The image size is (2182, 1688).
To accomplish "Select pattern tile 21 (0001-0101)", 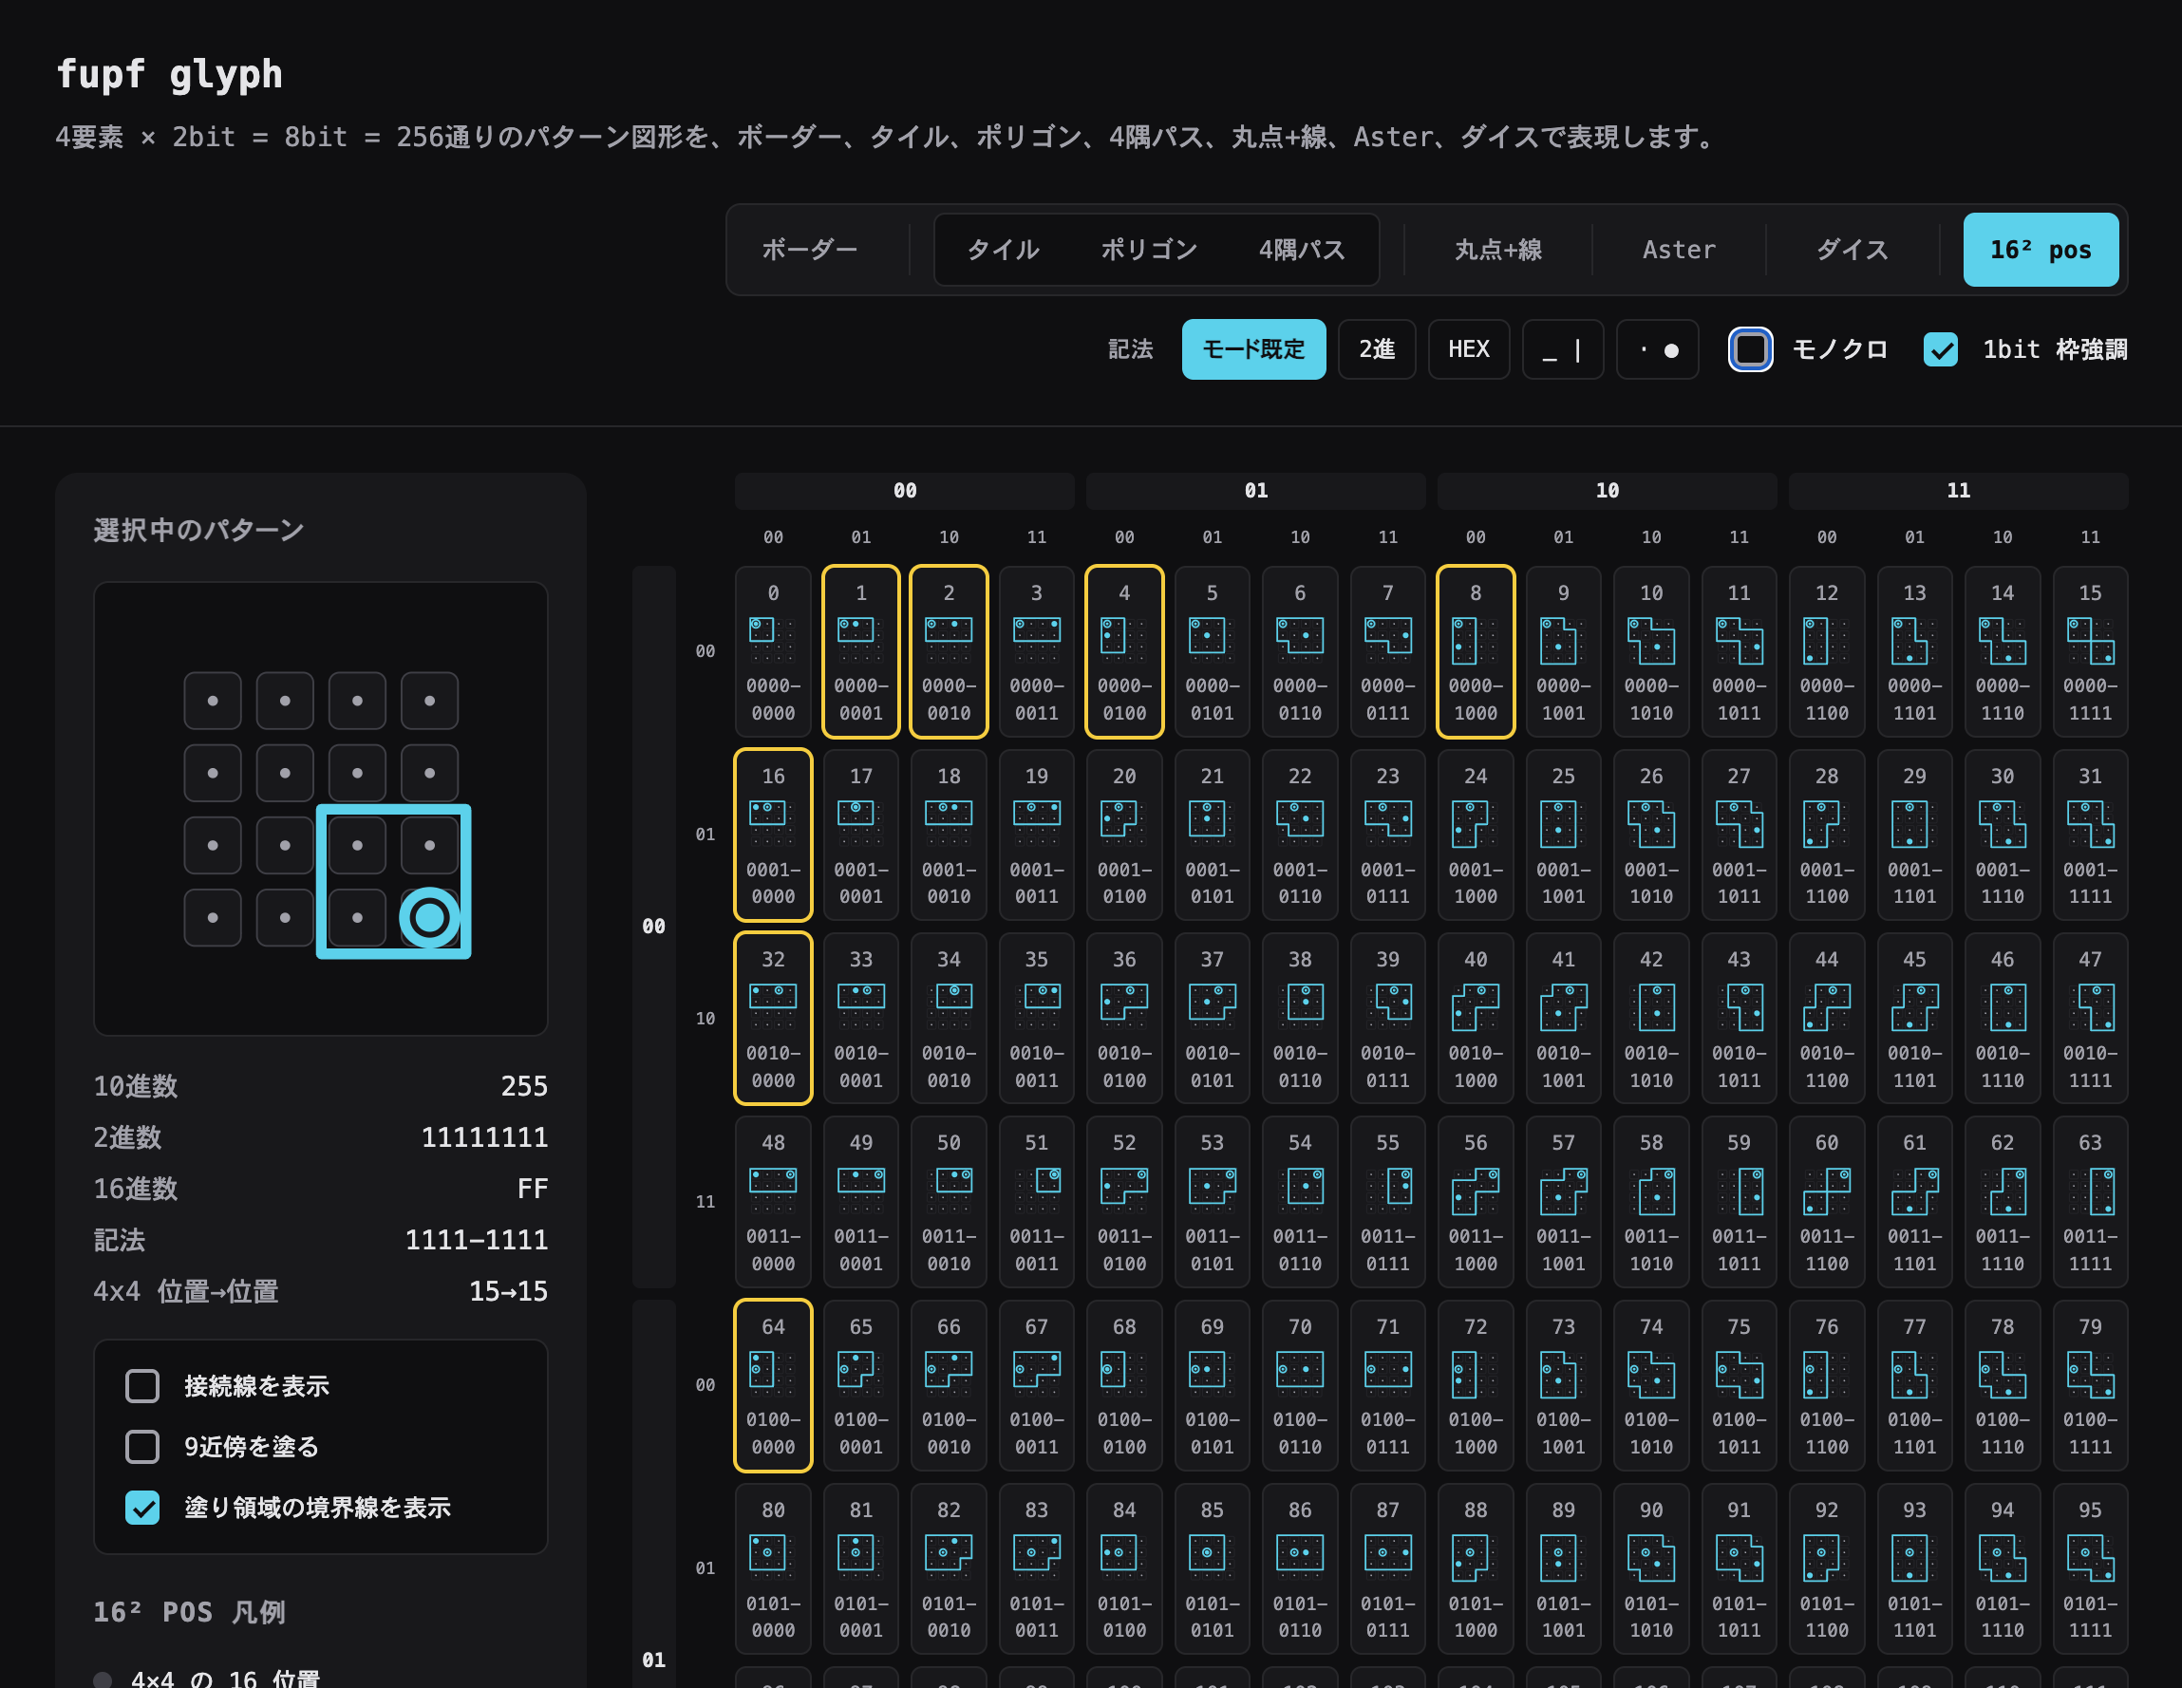I will point(1212,834).
